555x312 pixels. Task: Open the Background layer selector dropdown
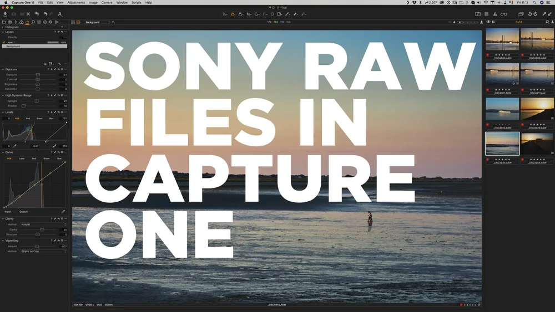(x=97, y=22)
